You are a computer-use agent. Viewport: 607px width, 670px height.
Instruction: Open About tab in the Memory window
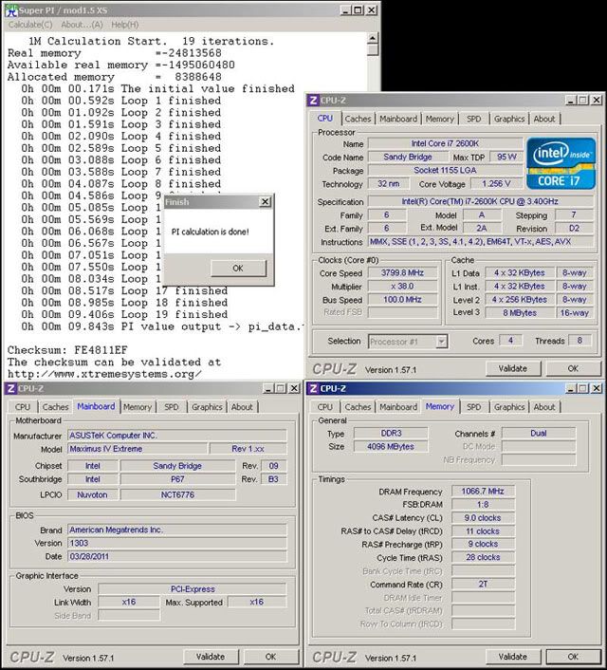pos(544,407)
